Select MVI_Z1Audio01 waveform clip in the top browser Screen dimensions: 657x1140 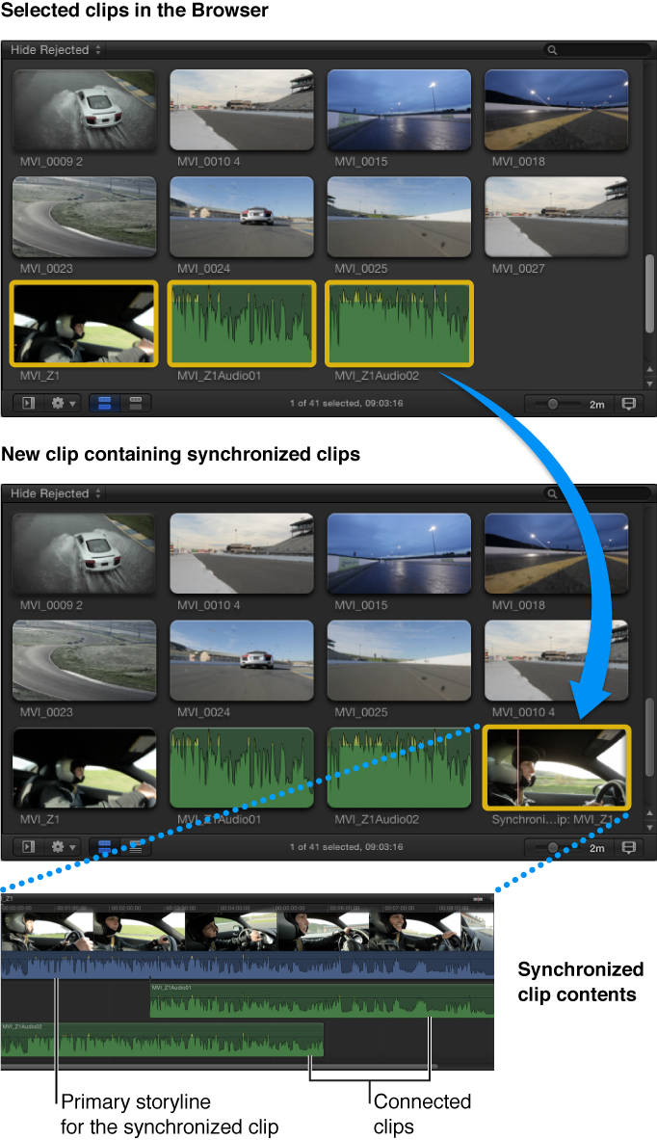[x=242, y=324]
